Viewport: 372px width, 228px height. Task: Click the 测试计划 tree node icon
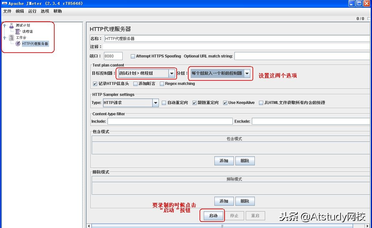[x=11, y=25]
